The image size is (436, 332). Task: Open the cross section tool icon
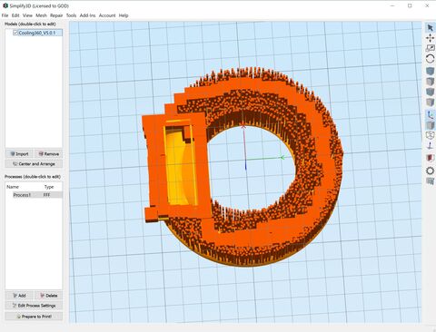click(x=430, y=158)
